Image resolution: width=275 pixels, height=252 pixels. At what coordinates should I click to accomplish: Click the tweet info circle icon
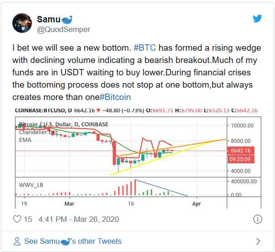[x=257, y=219]
